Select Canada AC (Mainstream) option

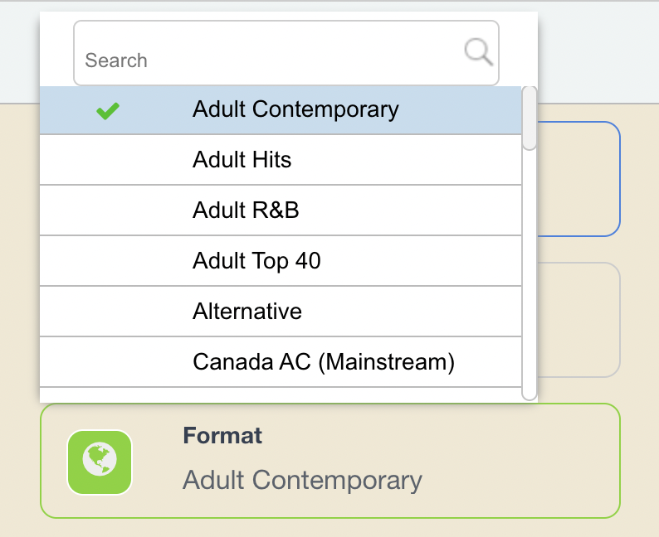coord(281,361)
